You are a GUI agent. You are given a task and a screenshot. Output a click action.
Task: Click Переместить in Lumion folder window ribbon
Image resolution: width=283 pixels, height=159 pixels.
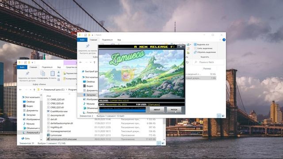click(x=70, y=73)
